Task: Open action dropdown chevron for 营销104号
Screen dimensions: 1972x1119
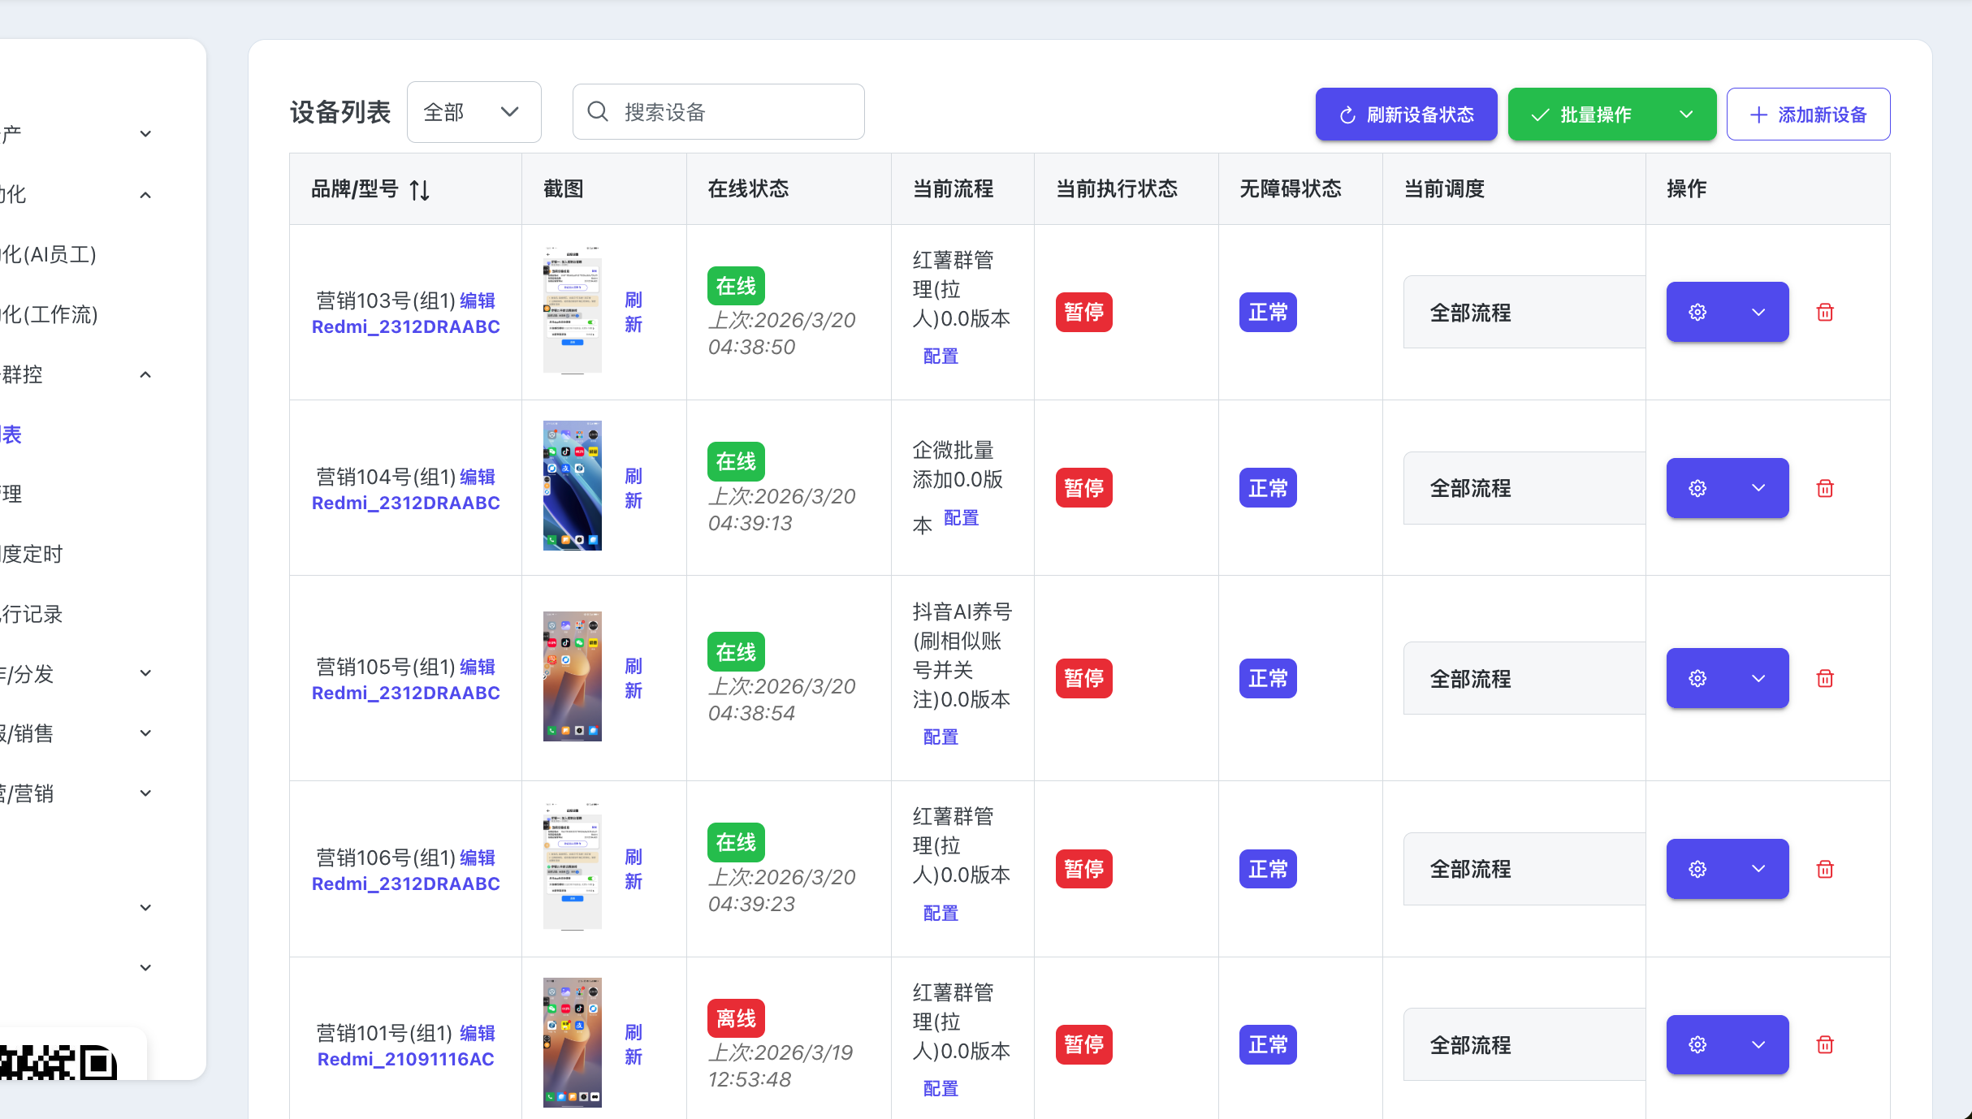Action: 1758,489
